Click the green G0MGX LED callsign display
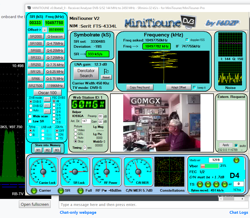250x218 pixels. (88, 104)
